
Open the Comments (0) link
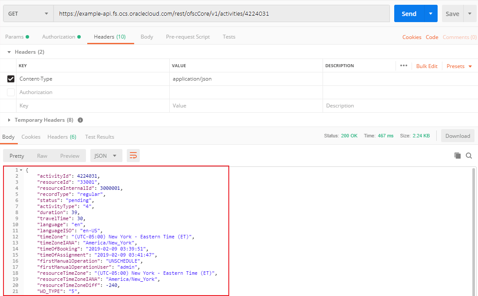click(459, 37)
